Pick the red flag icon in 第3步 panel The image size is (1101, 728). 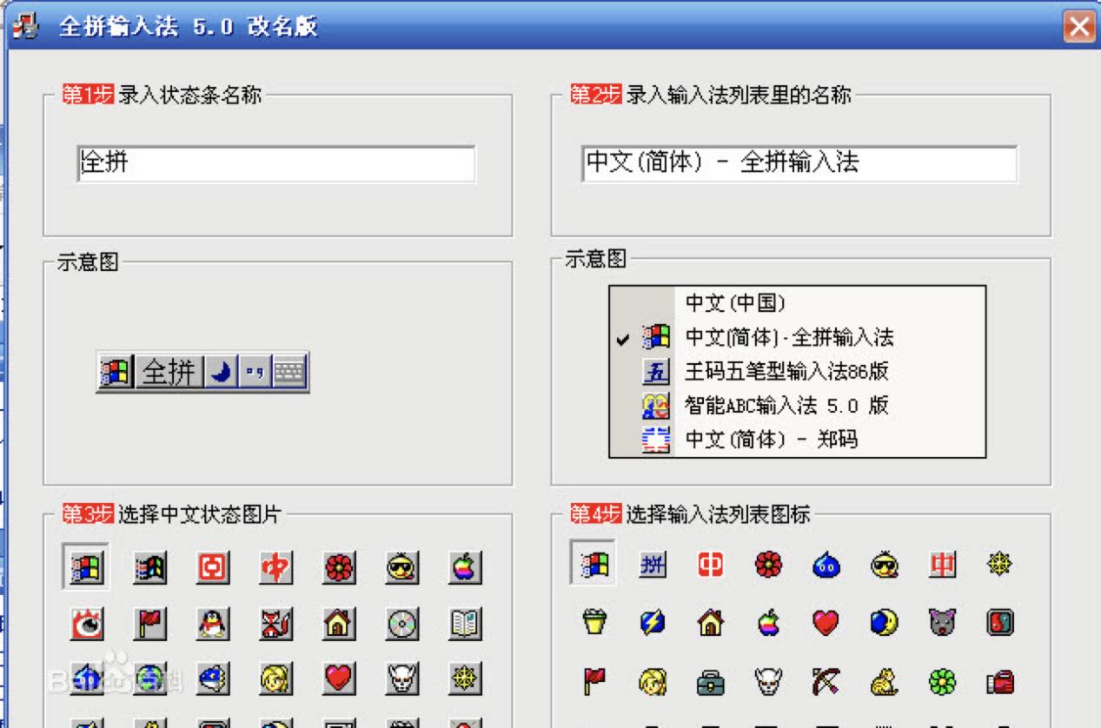tap(149, 623)
